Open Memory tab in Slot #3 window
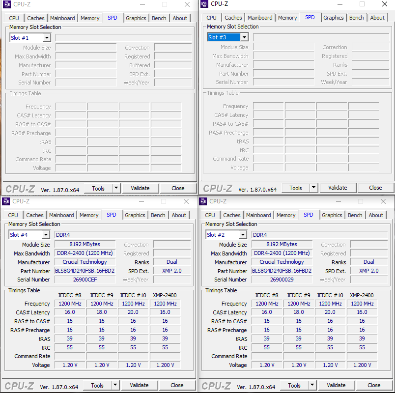The width and height of the screenshot is (395, 393). tap(287, 18)
